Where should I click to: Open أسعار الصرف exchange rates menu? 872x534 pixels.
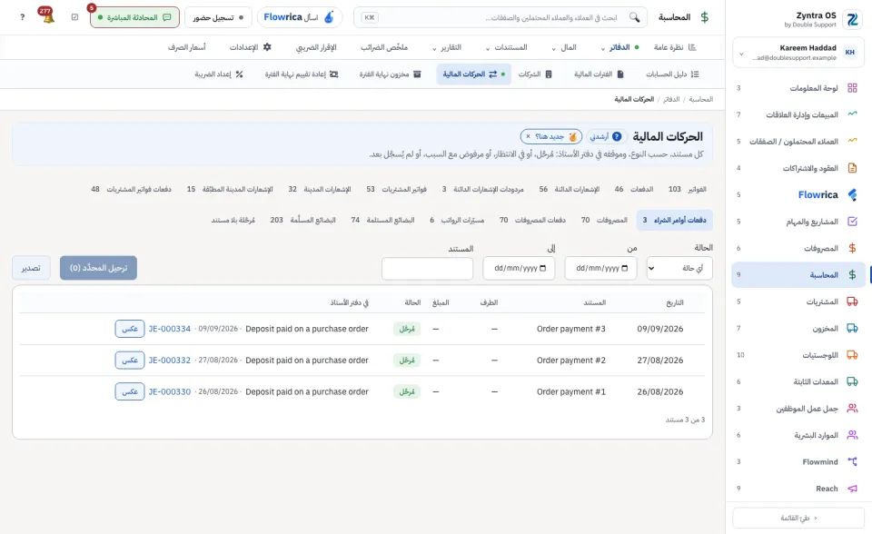click(x=187, y=47)
